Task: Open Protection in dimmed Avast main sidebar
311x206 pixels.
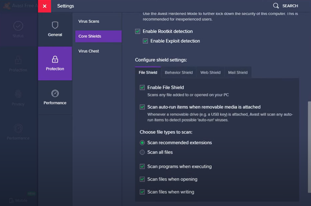Action: pyautogui.click(x=18, y=64)
